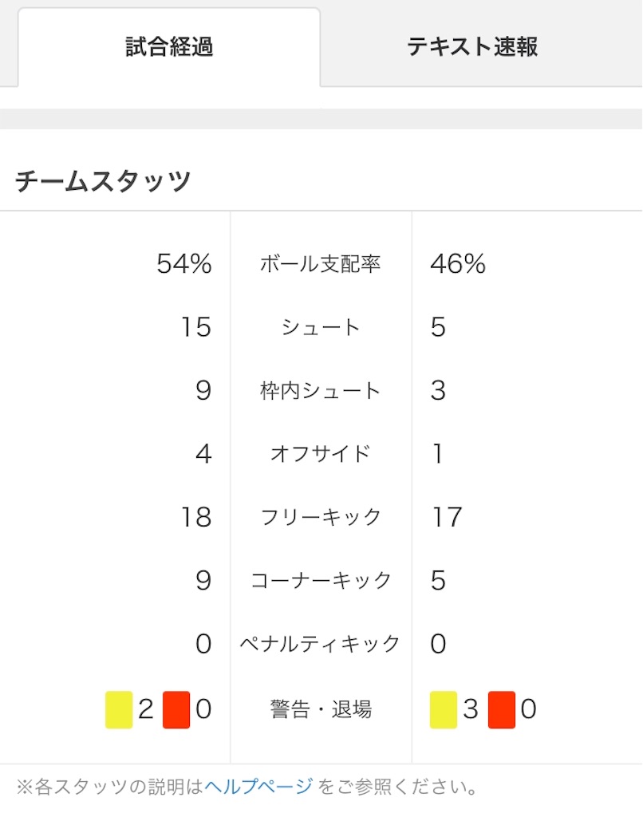Click the right team's red card icon
643x817 pixels.
[x=502, y=709]
